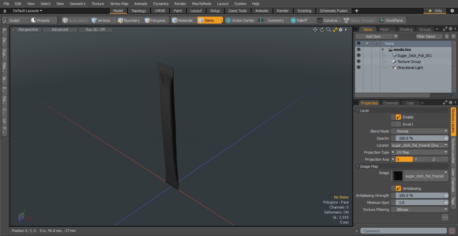Add a new layout tab with plus icon
This screenshot has width=458, height=236.
point(357,11)
